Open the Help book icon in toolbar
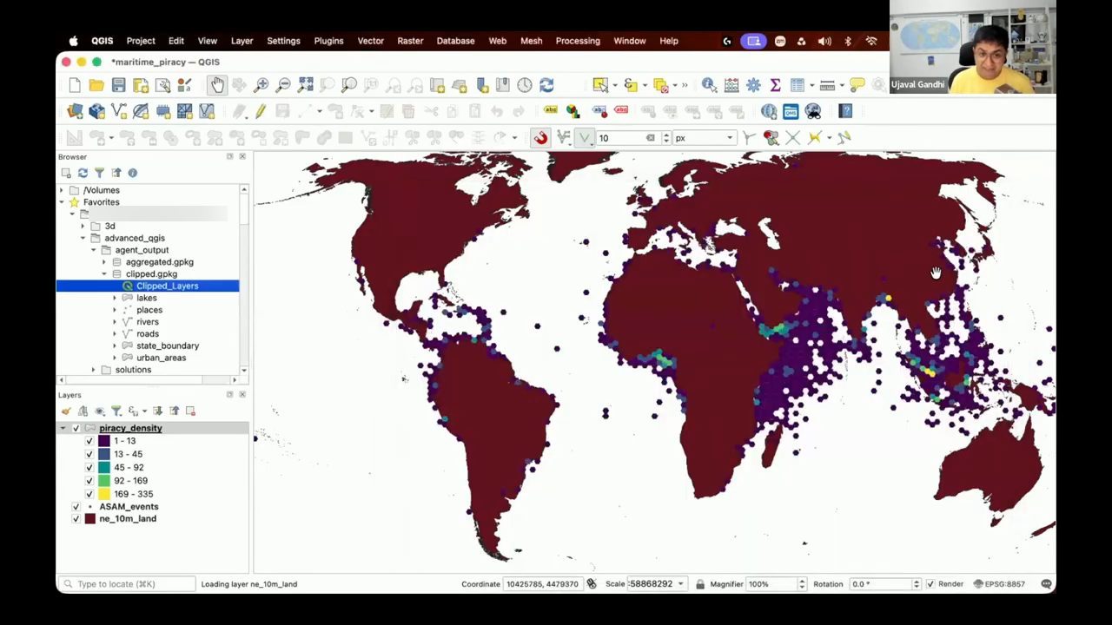Image resolution: width=1112 pixels, height=625 pixels. (x=846, y=111)
